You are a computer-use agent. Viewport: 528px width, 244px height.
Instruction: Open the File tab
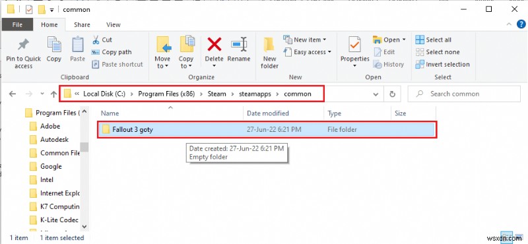(x=18, y=24)
